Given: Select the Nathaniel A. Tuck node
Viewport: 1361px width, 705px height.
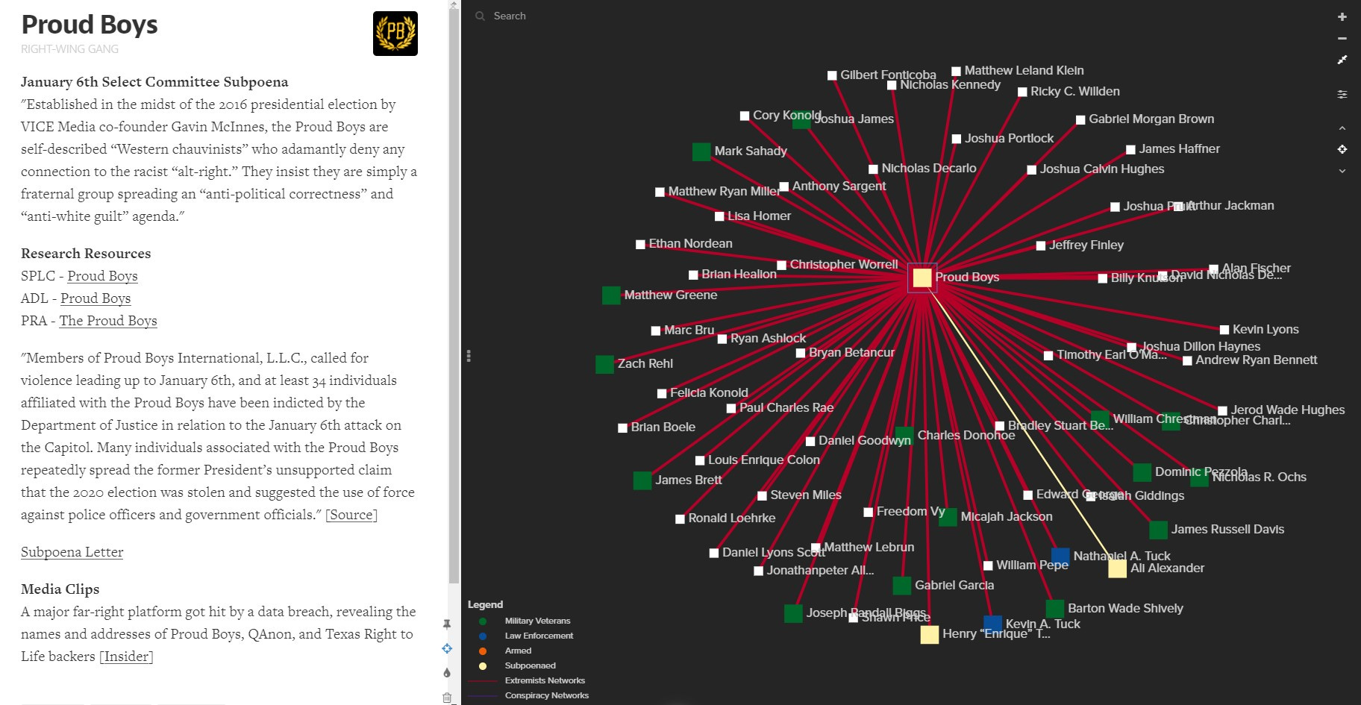Looking at the screenshot, I should 1060,557.
